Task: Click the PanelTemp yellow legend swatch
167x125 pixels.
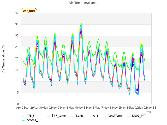Action: (104, 116)
